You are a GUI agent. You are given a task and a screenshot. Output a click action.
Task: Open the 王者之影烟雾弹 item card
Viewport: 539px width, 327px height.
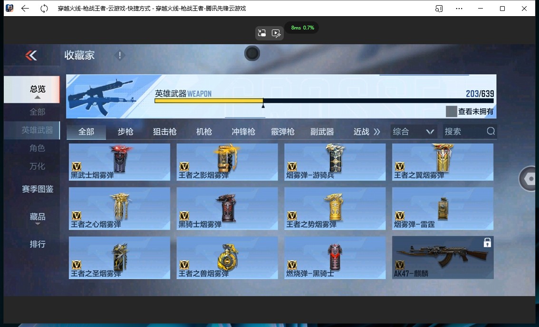227,162
